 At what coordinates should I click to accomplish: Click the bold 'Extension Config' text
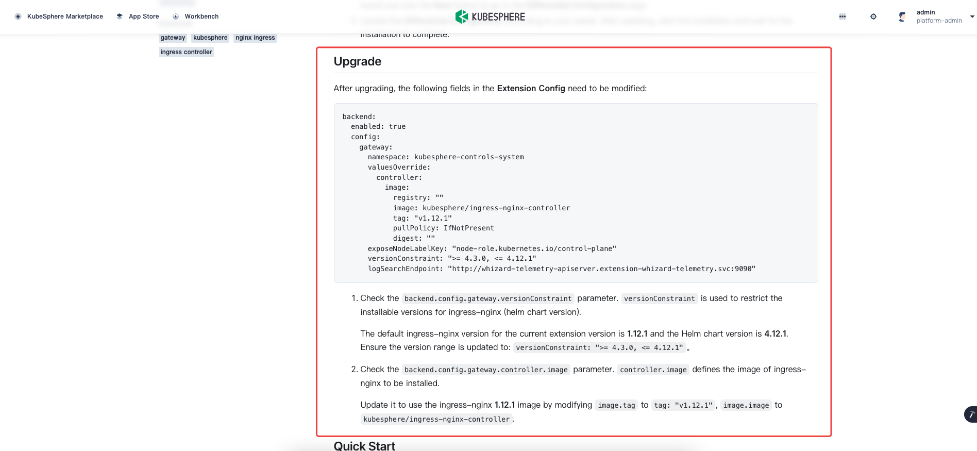tap(531, 89)
